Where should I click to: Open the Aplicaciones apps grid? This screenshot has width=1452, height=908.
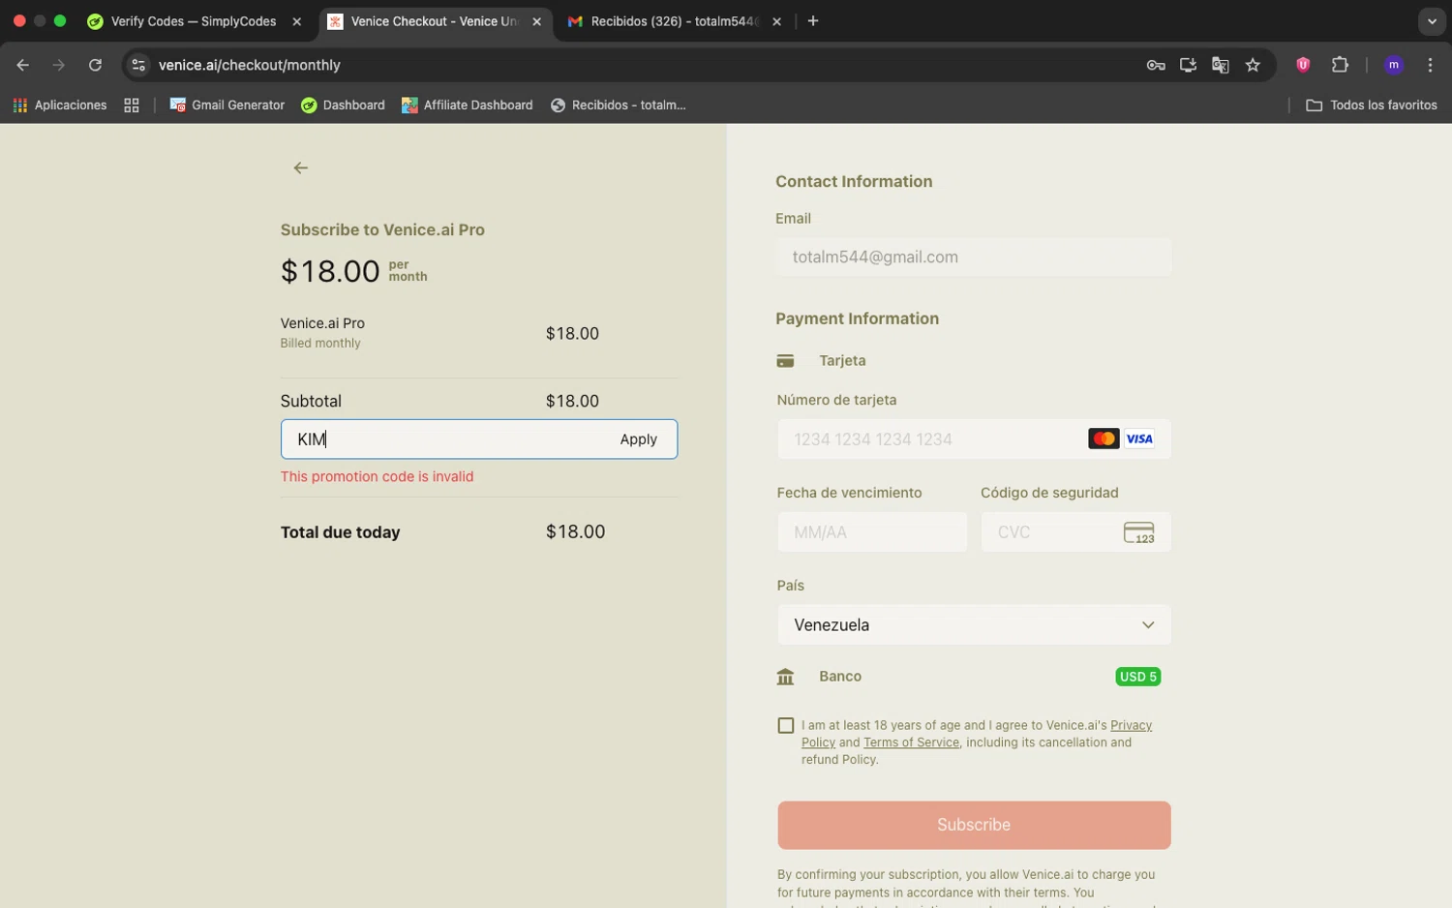coord(60,105)
